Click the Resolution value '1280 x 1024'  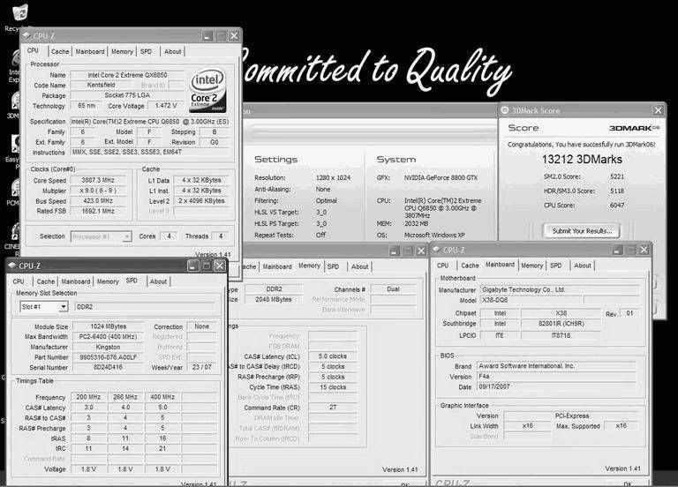[333, 177]
